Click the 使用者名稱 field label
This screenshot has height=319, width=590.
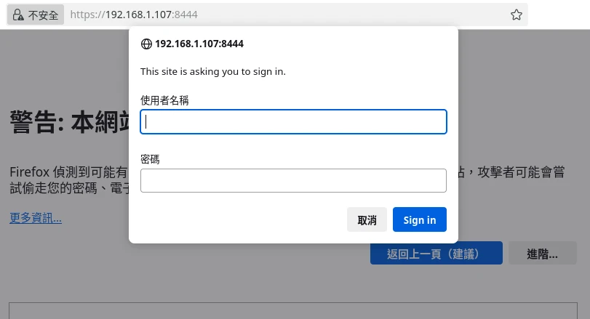point(164,100)
